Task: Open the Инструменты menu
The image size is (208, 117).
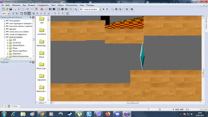Action: [x=71, y=5]
